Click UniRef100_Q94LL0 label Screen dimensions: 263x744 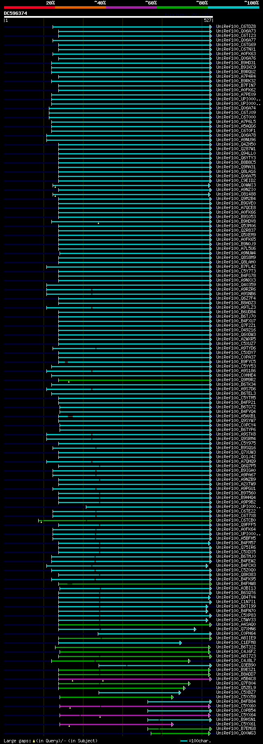(236, 153)
